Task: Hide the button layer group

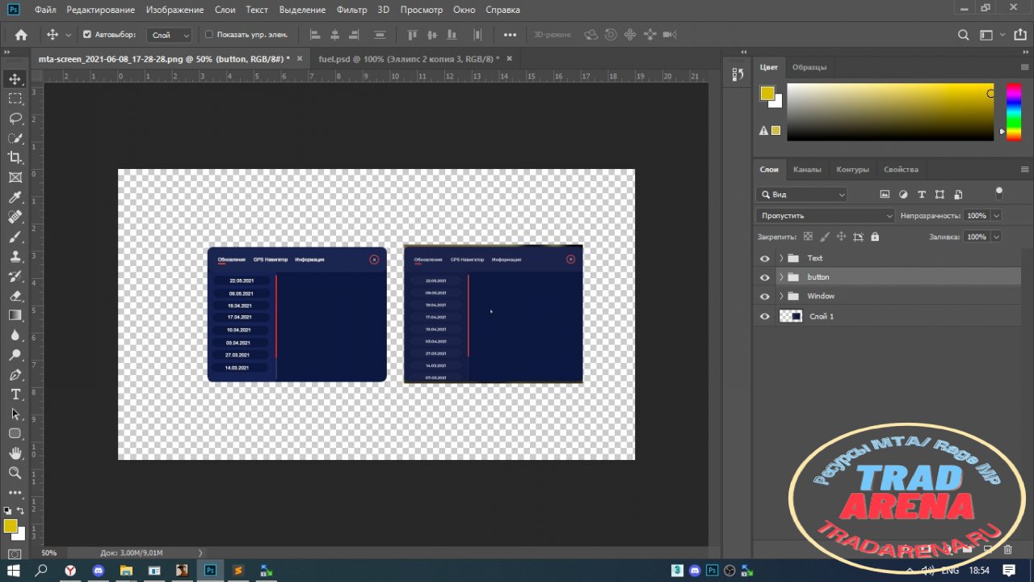Action: [x=765, y=277]
